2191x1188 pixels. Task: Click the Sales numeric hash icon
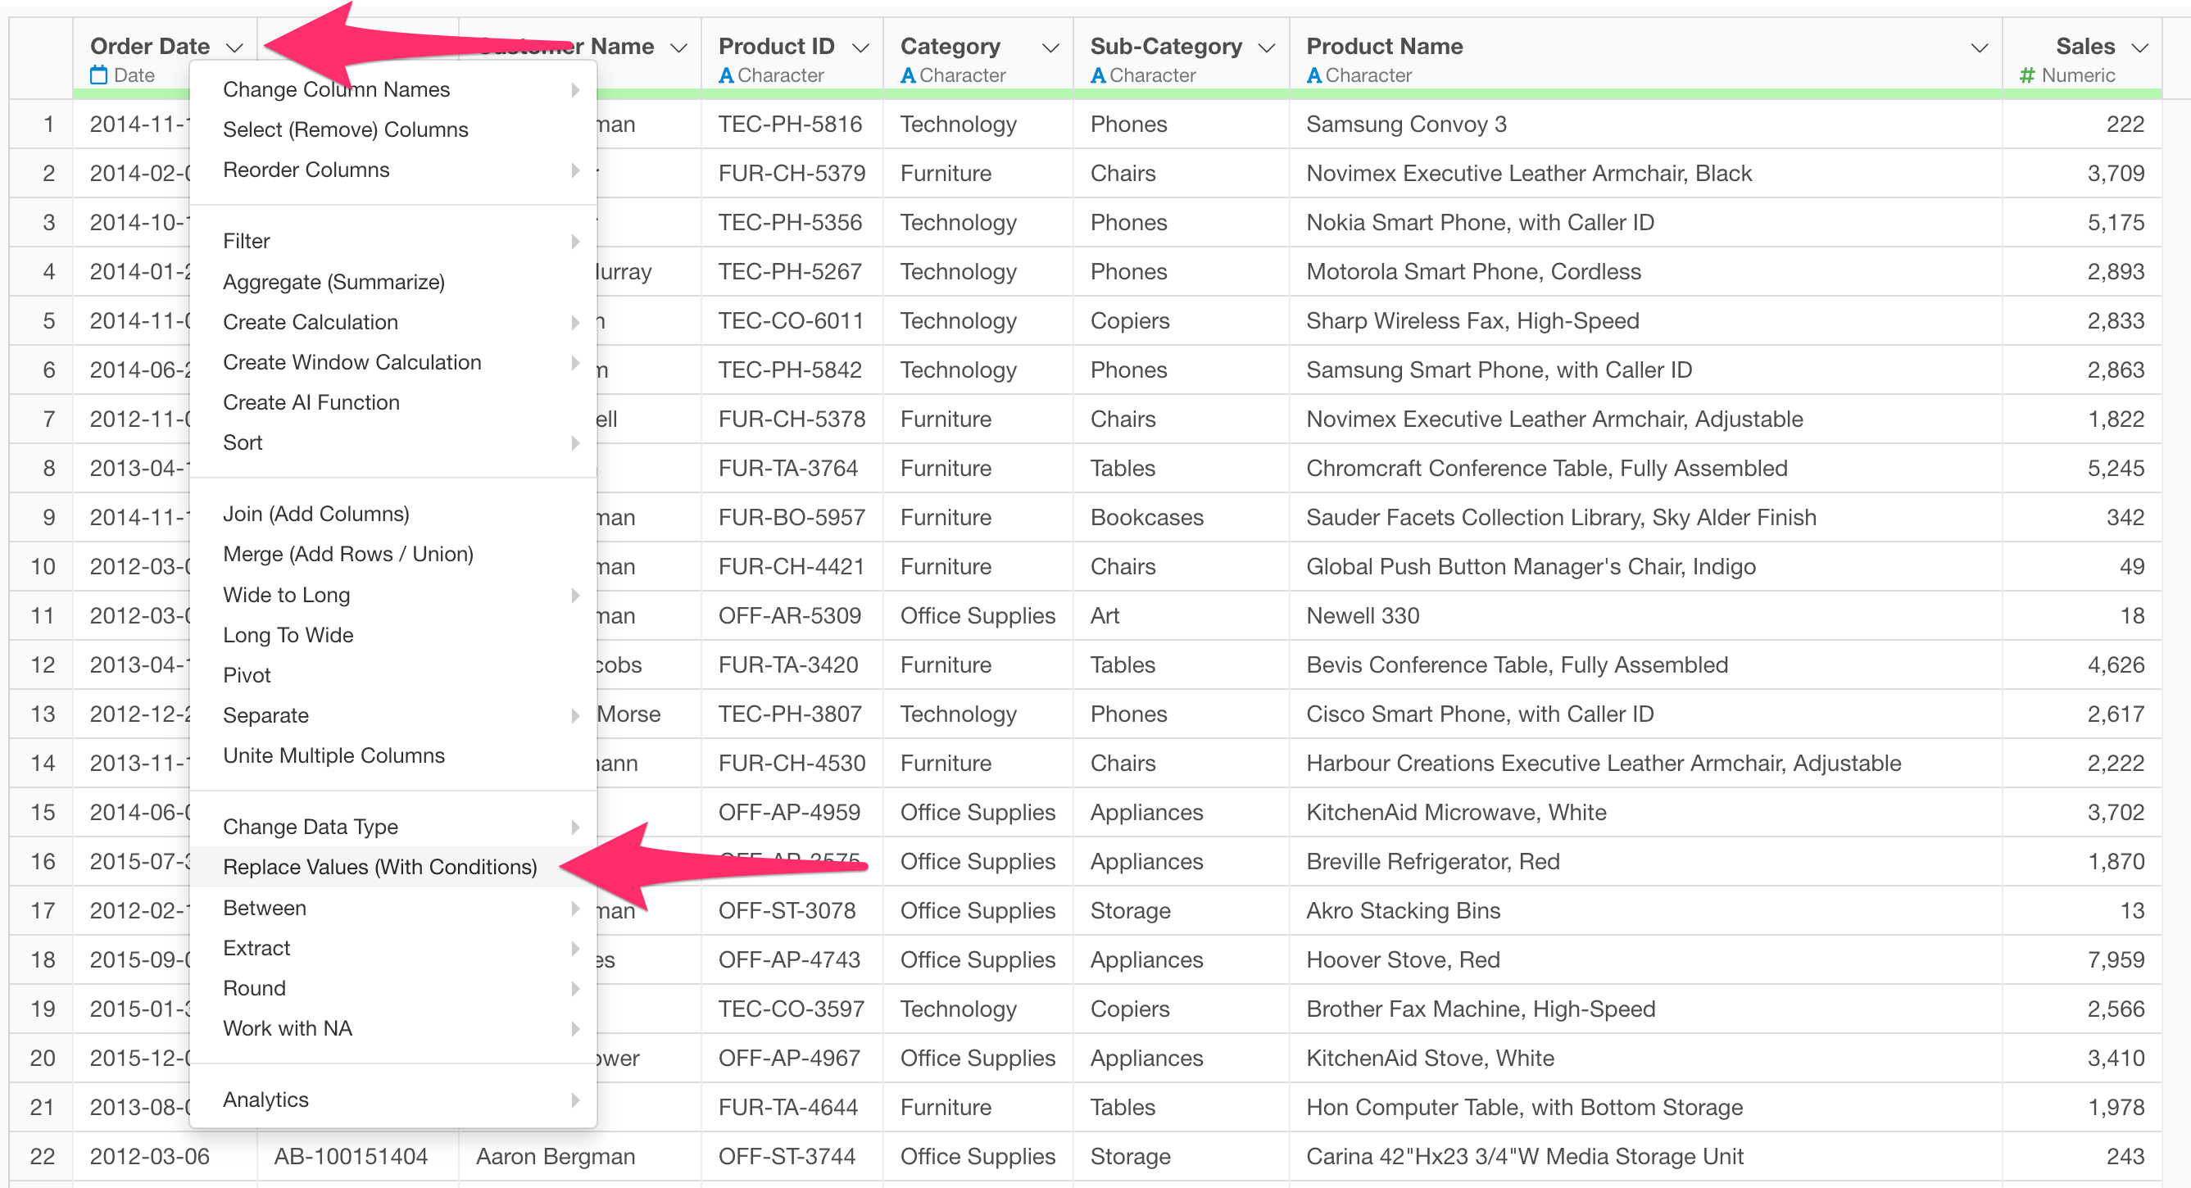pos(2027,75)
